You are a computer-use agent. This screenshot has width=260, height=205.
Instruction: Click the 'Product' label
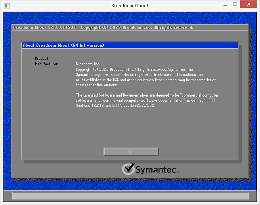(42, 58)
